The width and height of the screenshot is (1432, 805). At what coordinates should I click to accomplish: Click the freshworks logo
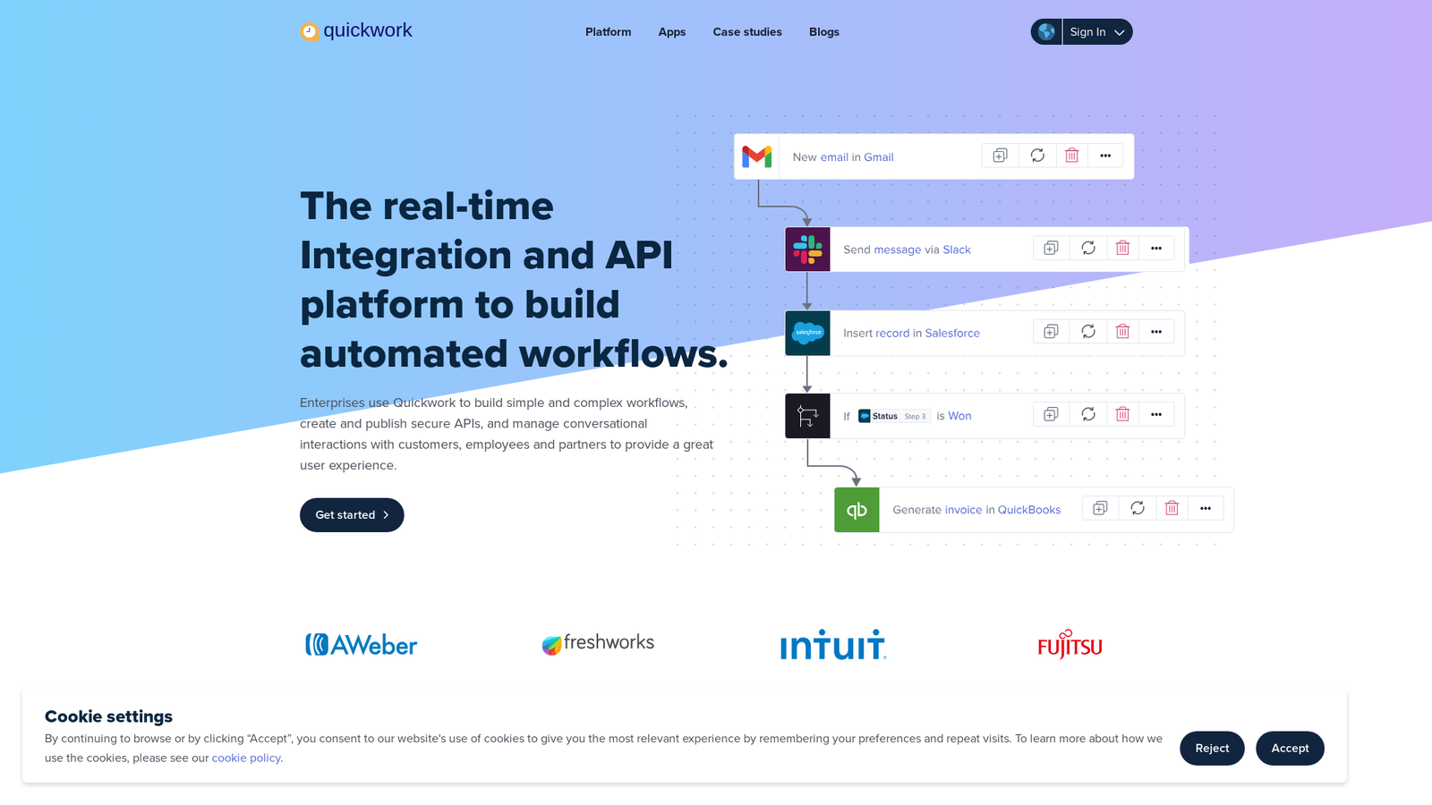[598, 643]
